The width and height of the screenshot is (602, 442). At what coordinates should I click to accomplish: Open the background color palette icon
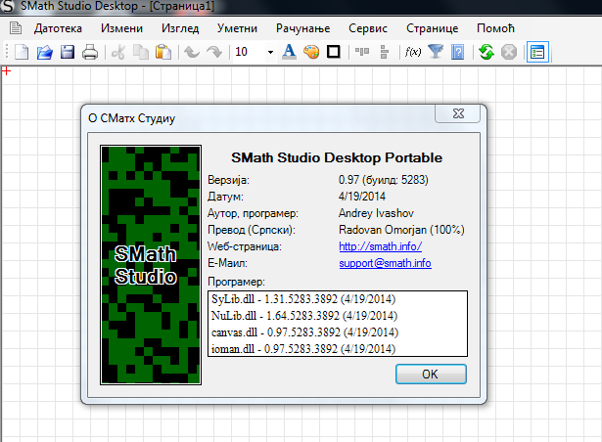click(x=310, y=52)
